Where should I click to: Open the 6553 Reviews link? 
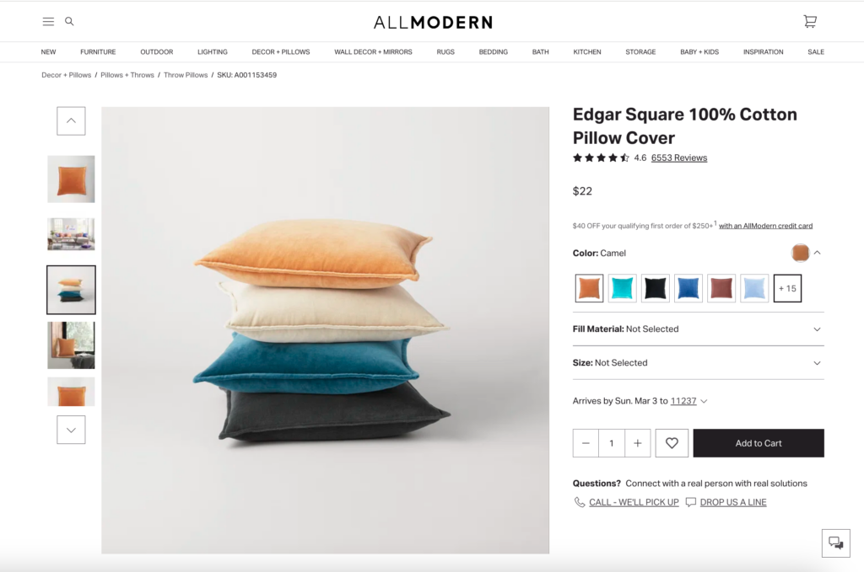click(x=679, y=158)
